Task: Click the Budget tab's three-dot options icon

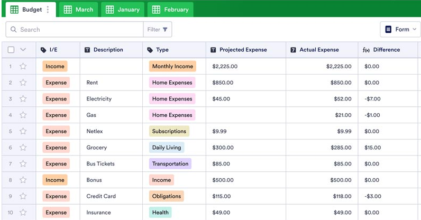Action: 48,10
